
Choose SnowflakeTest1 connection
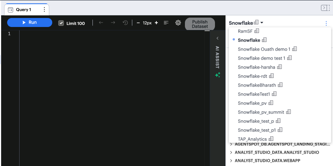280,94
